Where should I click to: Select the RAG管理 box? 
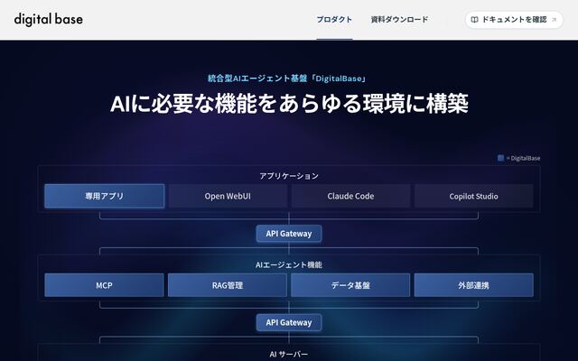tap(228, 285)
